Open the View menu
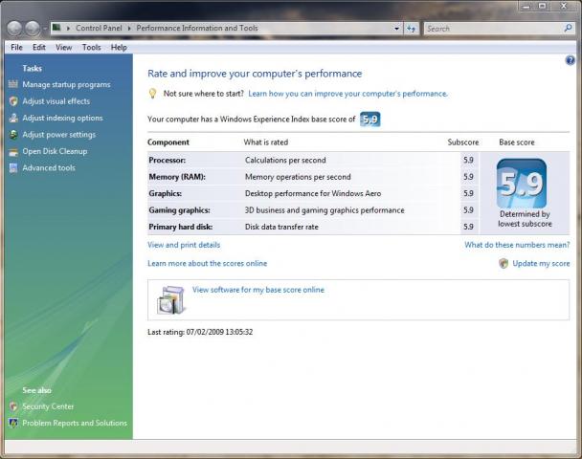Image resolution: width=582 pixels, height=459 pixels. 64,48
